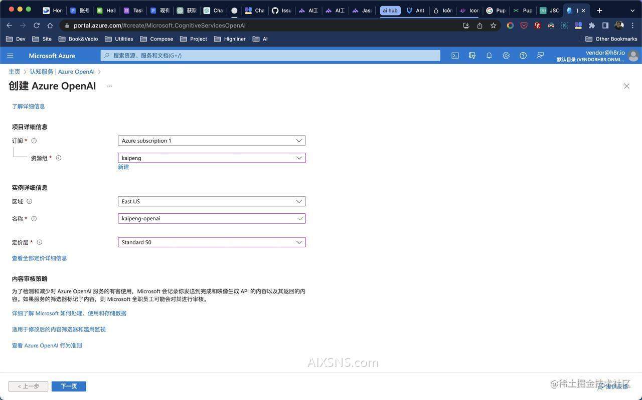
Task: Click the 下一页 button
Action: tap(69, 386)
